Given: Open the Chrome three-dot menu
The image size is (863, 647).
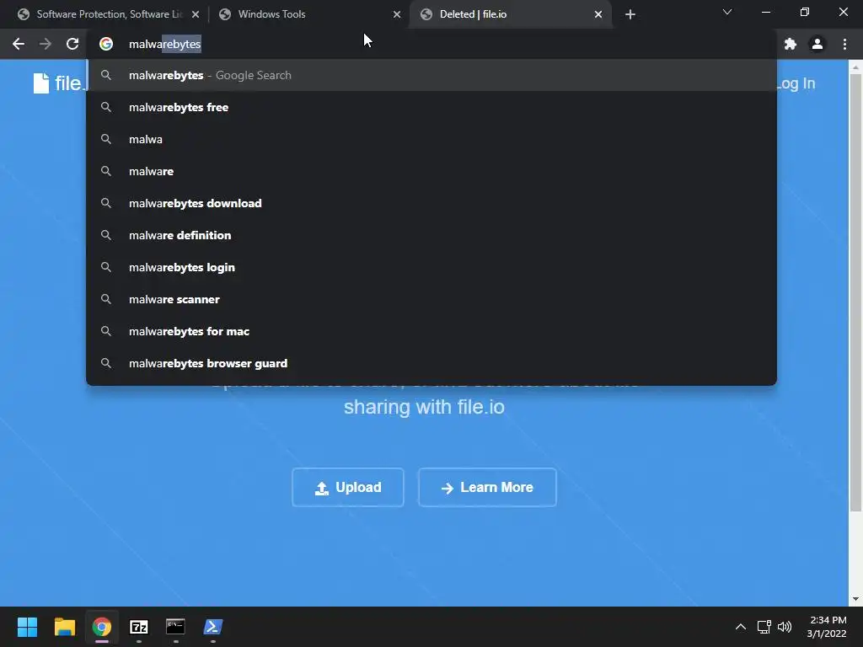Looking at the screenshot, I should click(844, 44).
